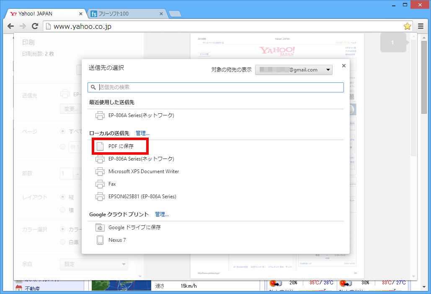Click the printer icon beside EPSON625B81
The height and width of the screenshot is (294, 431).
[100, 197]
